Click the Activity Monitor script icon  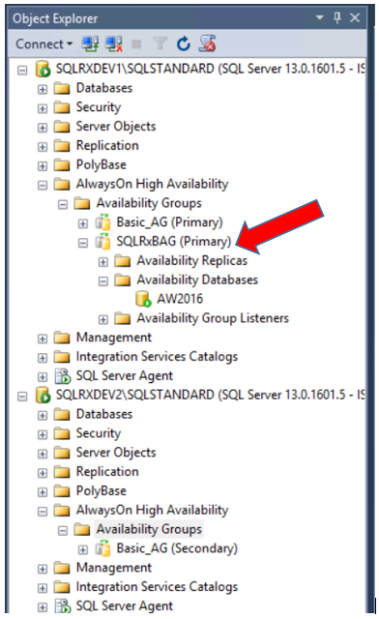[x=207, y=44]
